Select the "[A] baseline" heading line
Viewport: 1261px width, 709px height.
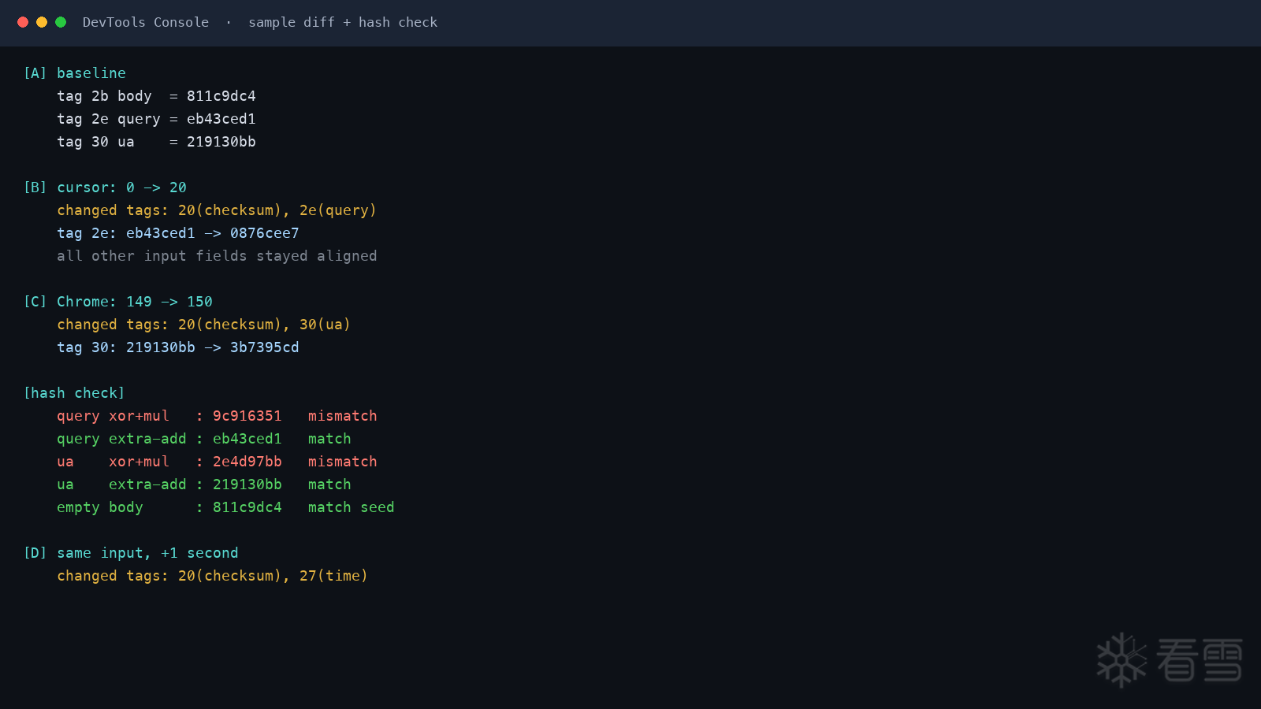tap(75, 73)
